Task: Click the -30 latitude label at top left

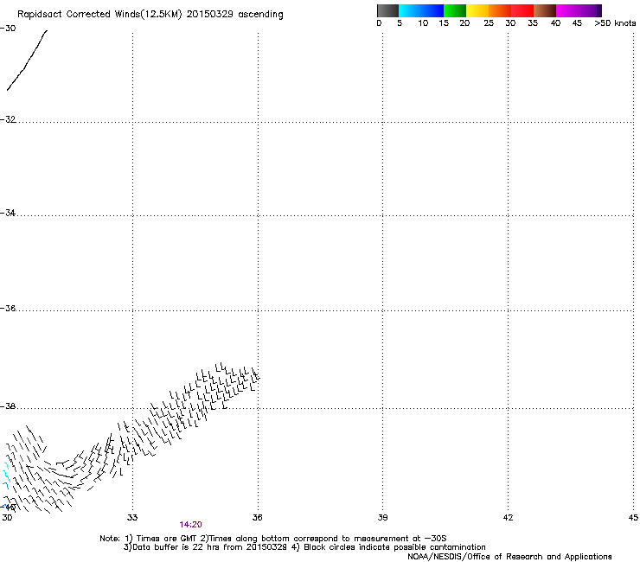Action: coord(8,29)
